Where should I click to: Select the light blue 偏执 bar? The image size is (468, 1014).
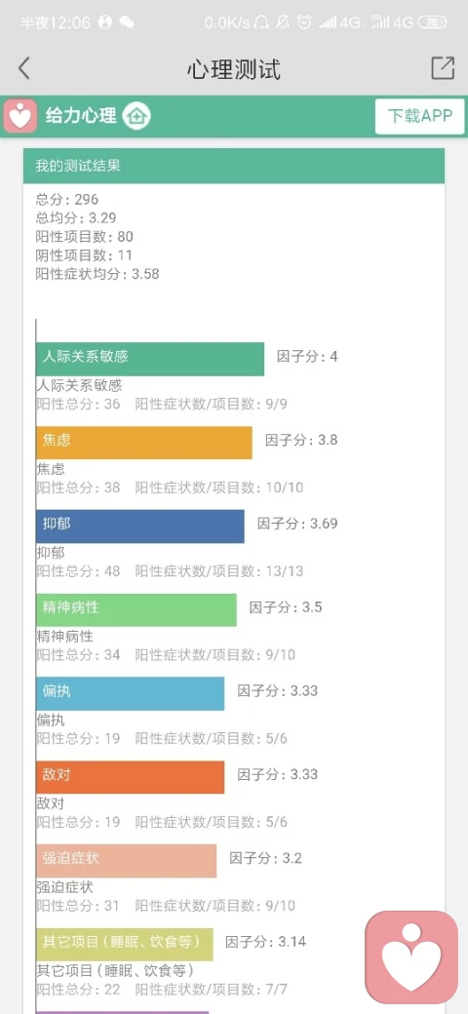click(x=130, y=693)
